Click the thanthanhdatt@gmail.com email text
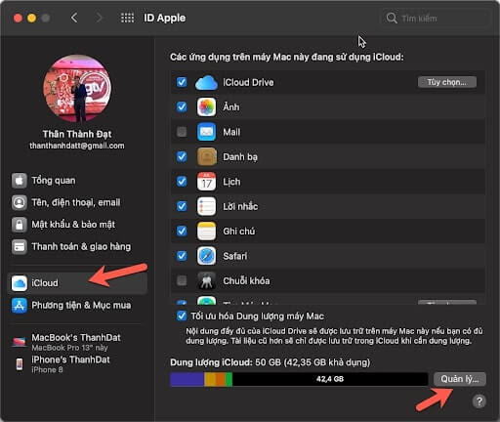The height and width of the screenshot is (422, 500). (x=77, y=146)
